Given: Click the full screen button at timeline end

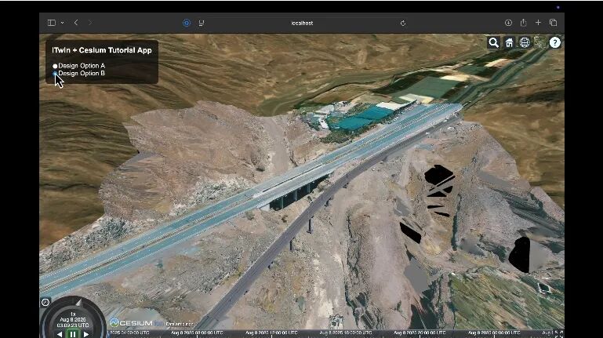Looking at the screenshot, I should tap(561, 334).
